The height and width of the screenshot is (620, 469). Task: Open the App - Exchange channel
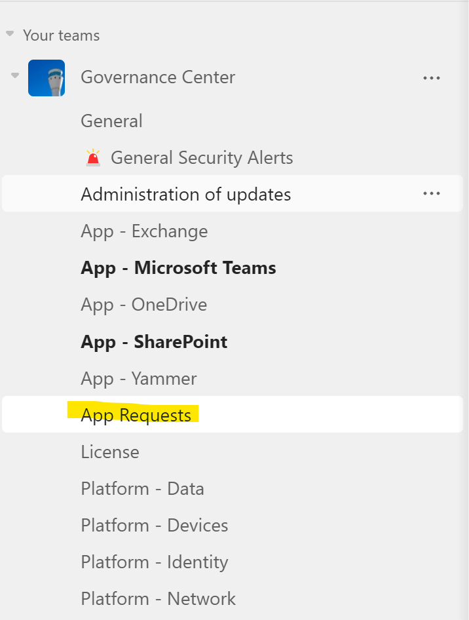[144, 231]
